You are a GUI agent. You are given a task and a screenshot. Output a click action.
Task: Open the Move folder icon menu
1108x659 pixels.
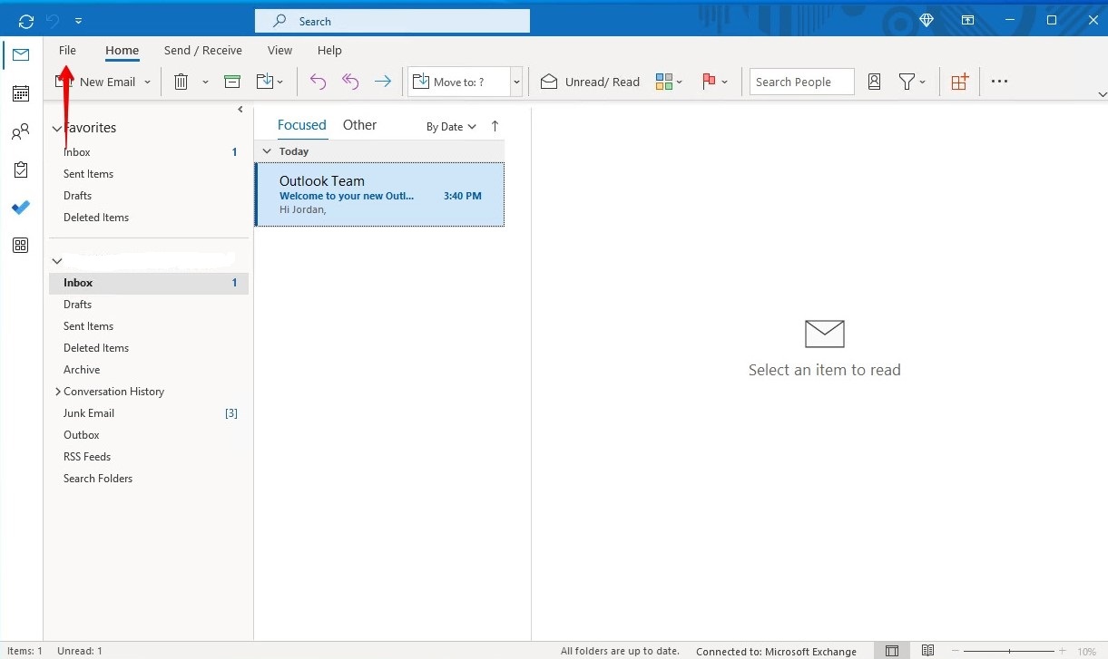point(270,82)
